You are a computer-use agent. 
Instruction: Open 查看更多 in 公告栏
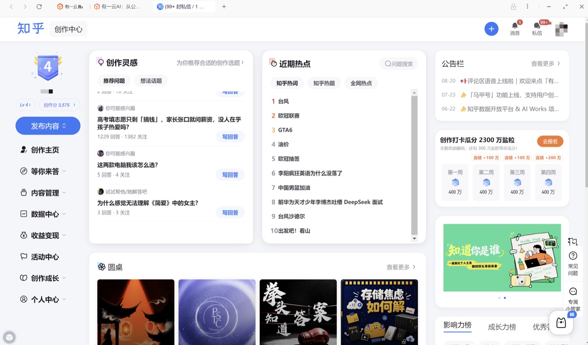tap(546, 64)
